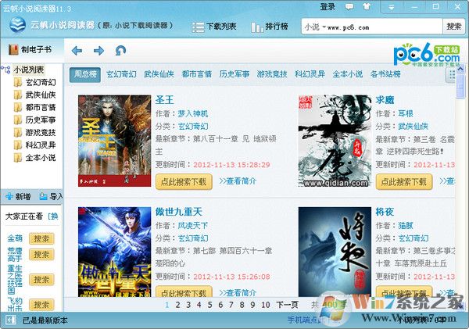
Task: Switch to 玄幻奇幻 category tab
Action: point(121,74)
